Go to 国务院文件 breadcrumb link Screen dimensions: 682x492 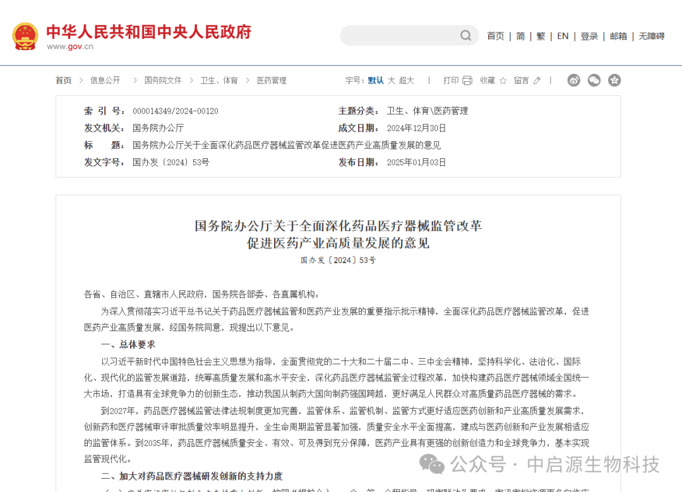tap(163, 81)
